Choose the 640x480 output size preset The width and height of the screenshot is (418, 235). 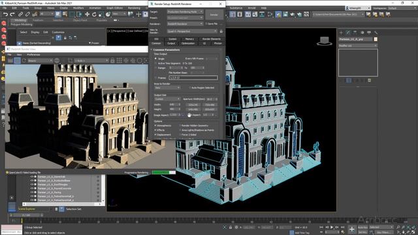(x=193, y=110)
